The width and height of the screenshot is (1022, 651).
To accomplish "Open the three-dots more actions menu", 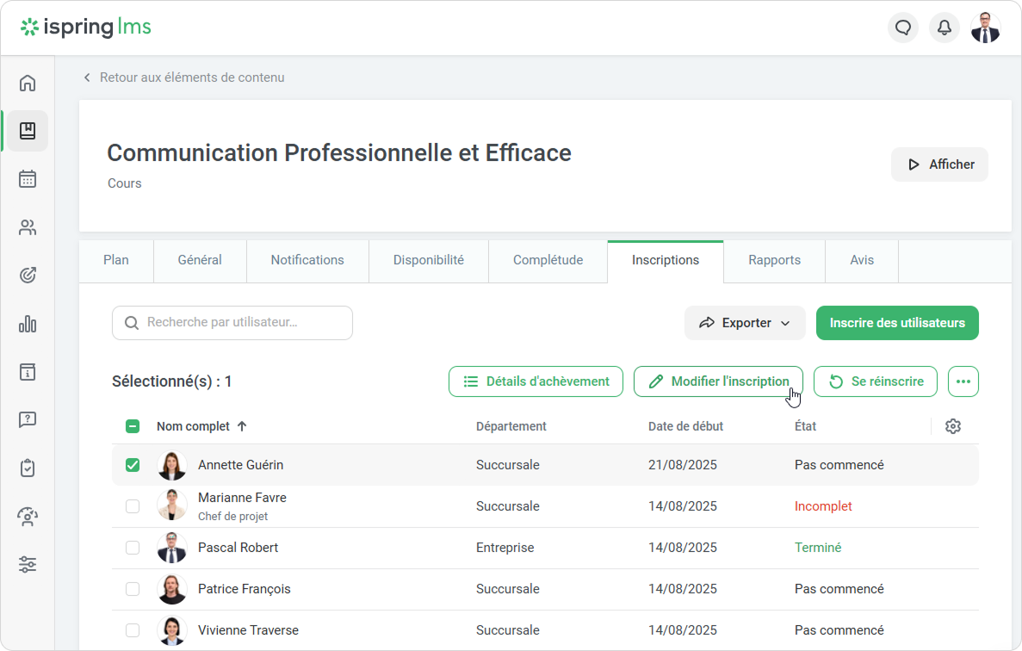I will (x=963, y=381).
